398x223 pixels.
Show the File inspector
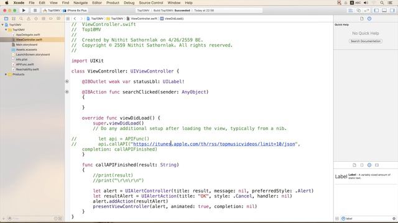click(x=362, y=19)
